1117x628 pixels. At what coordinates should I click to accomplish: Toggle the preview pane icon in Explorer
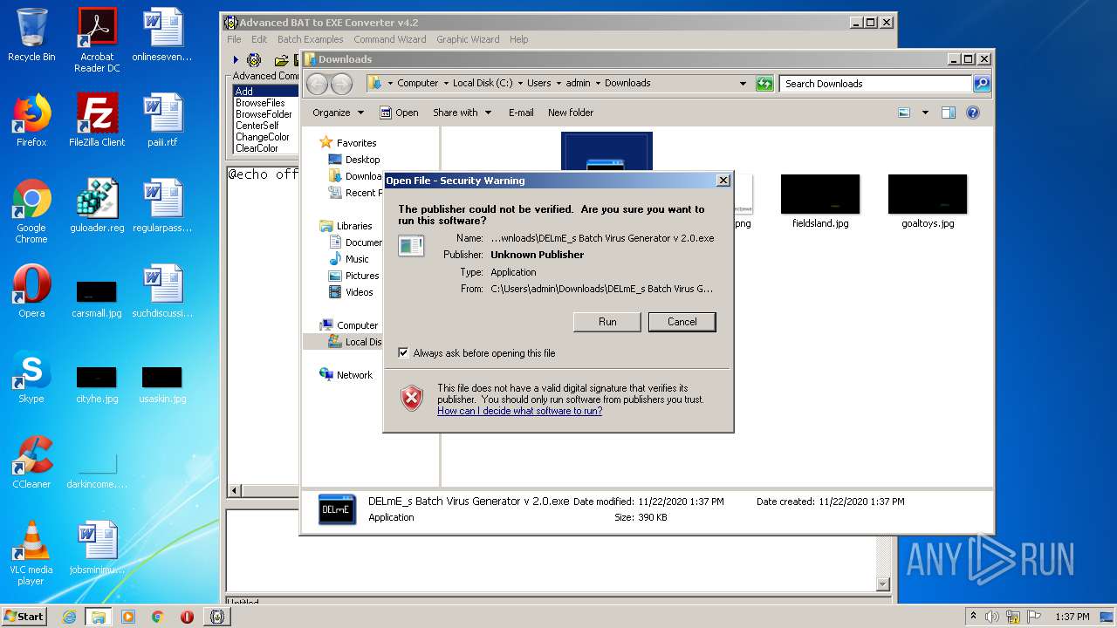pyautogui.click(x=949, y=113)
